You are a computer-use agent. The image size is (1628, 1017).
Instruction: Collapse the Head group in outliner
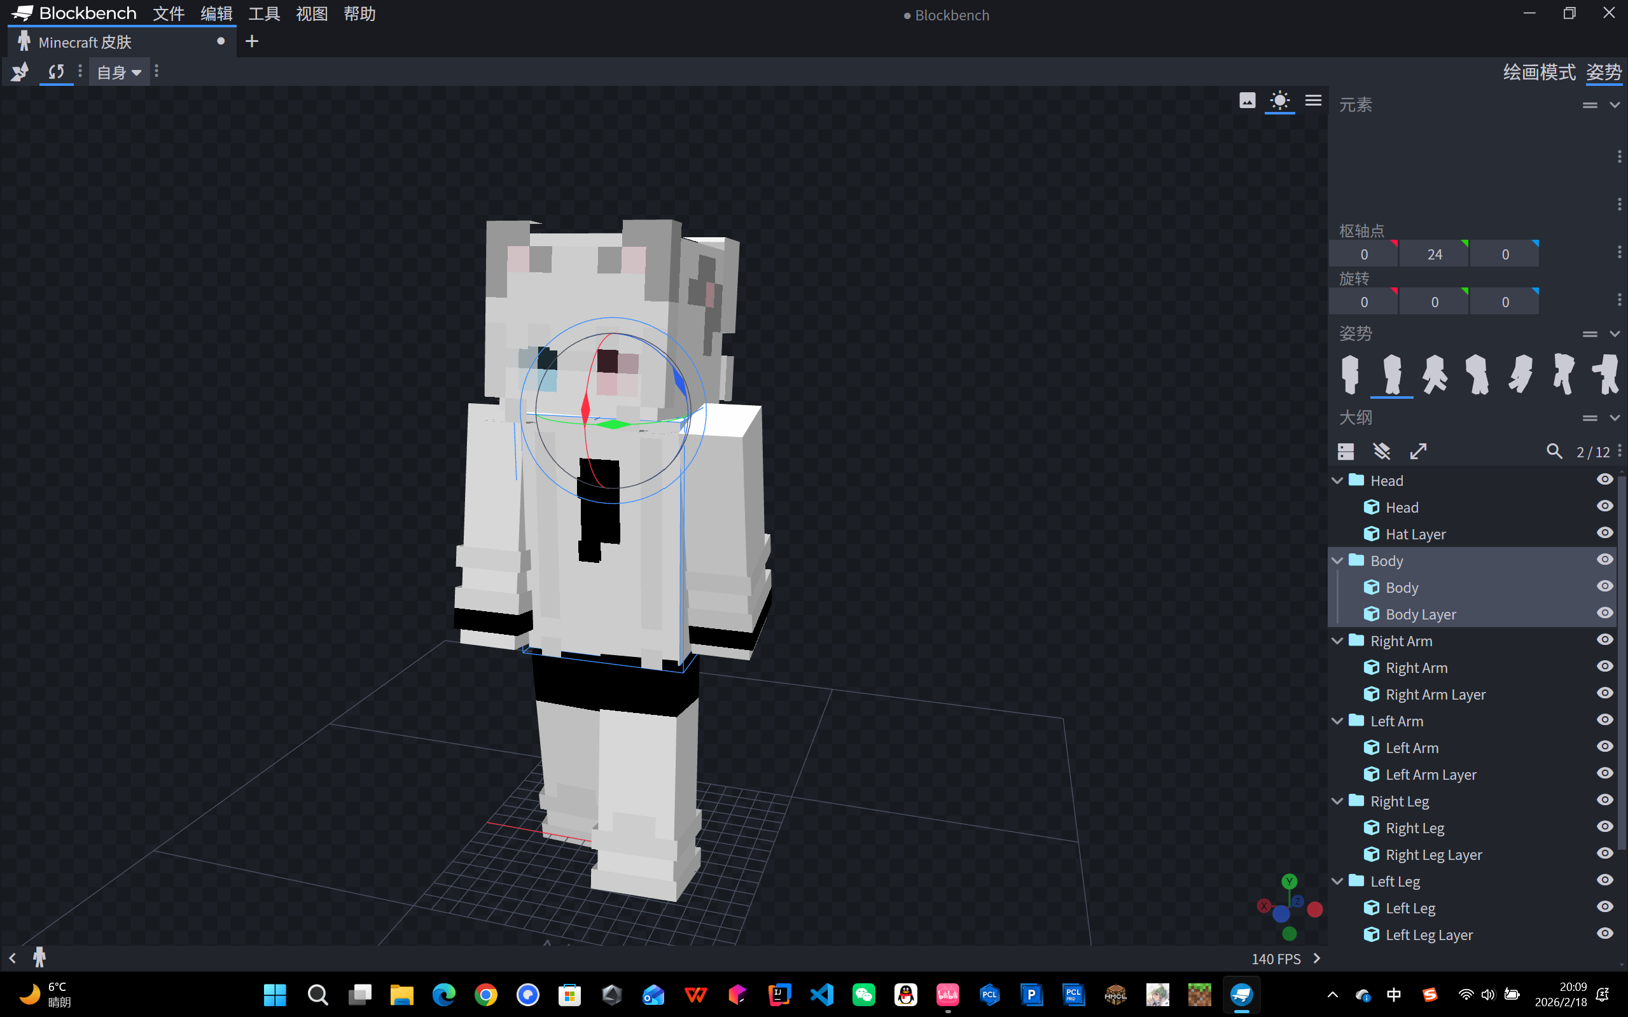tap(1337, 480)
